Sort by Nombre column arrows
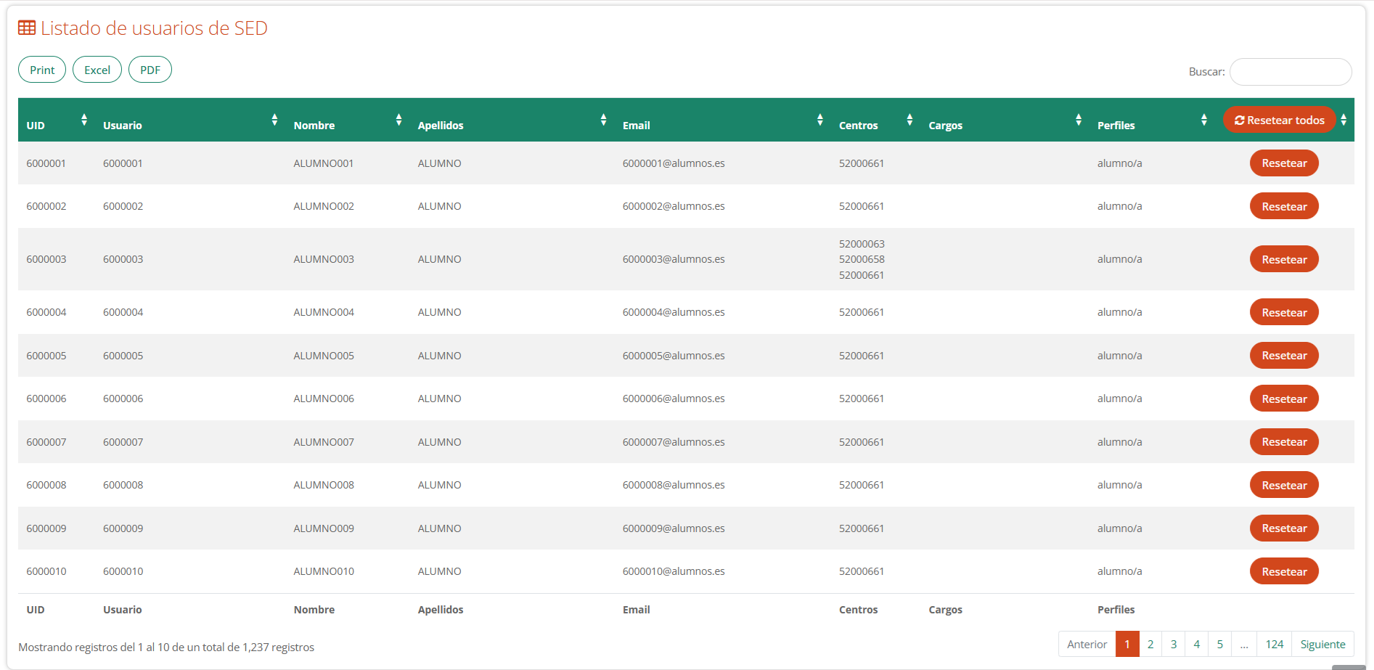This screenshot has width=1374, height=670. click(398, 120)
